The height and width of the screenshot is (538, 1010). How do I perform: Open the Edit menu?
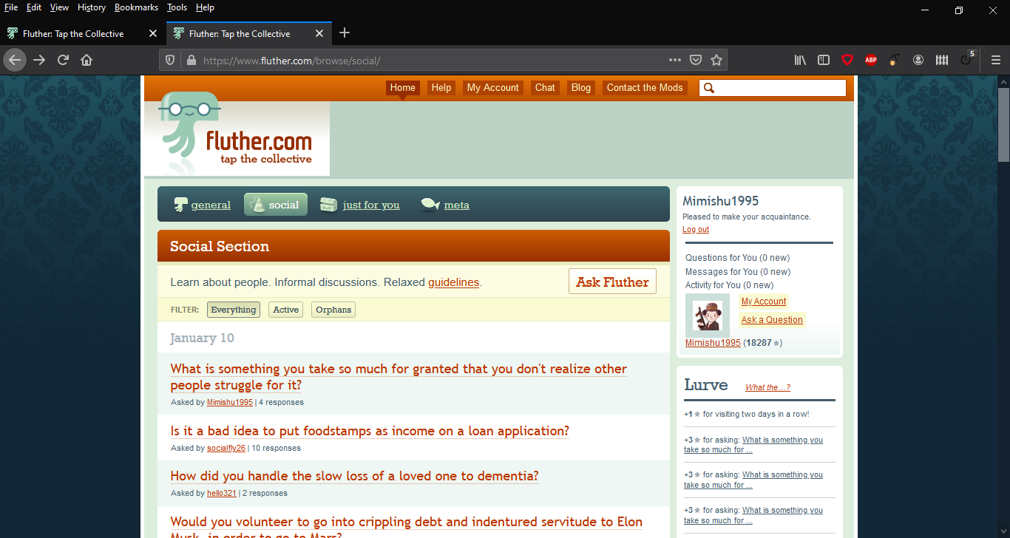tap(34, 7)
